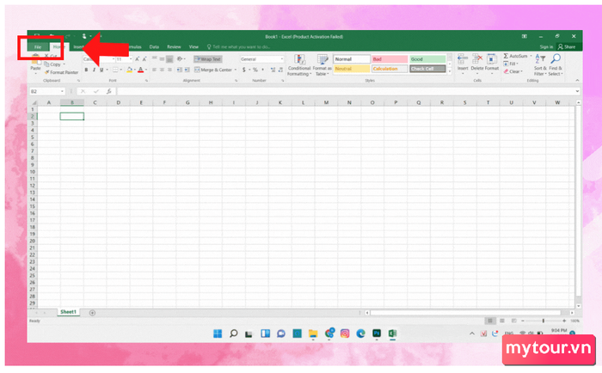Screen dimensions: 602x373
Task: Open File Explorer from the taskbar
Action: [x=313, y=333]
